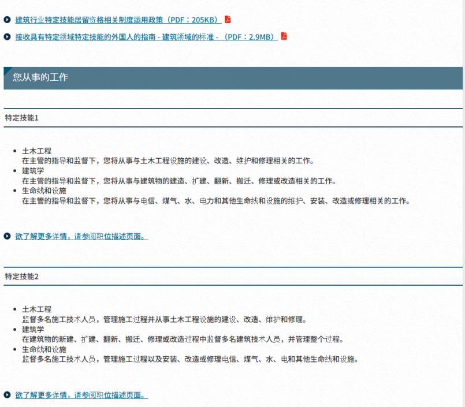Viewport: 465px width, 407px height.
Task: Open the 建筑行业特定技能居留资格 policy PDF link
Action: pyautogui.click(x=118, y=20)
